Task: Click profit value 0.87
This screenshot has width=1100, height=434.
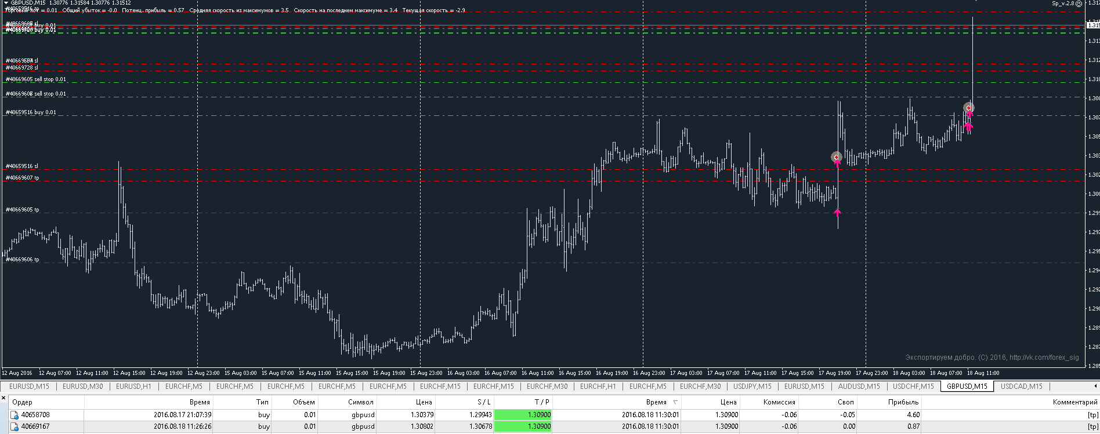Action: (913, 426)
